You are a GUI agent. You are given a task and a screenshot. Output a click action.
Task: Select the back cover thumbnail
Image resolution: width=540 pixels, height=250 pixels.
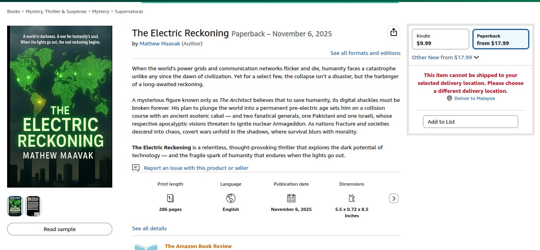33,206
